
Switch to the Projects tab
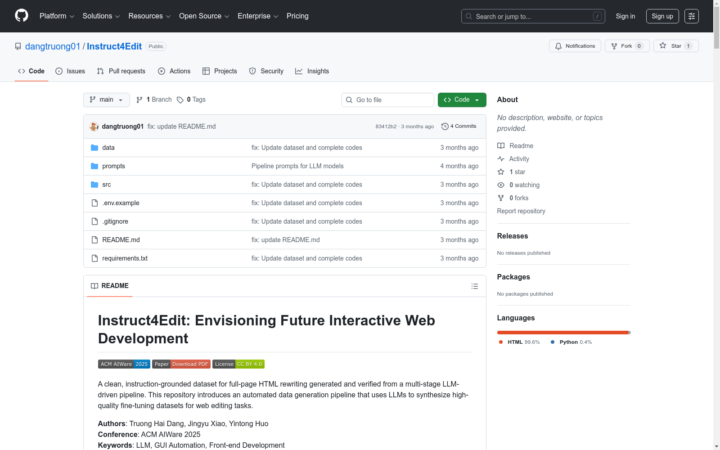(x=220, y=71)
